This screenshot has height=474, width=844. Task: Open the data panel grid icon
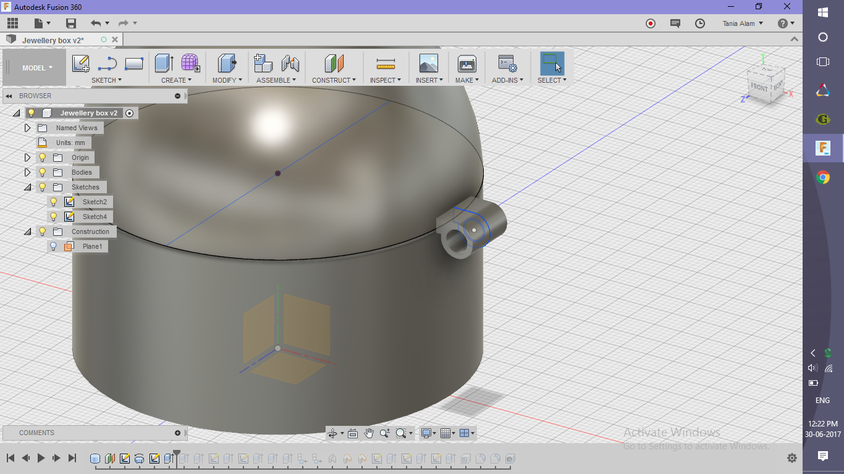[12, 23]
